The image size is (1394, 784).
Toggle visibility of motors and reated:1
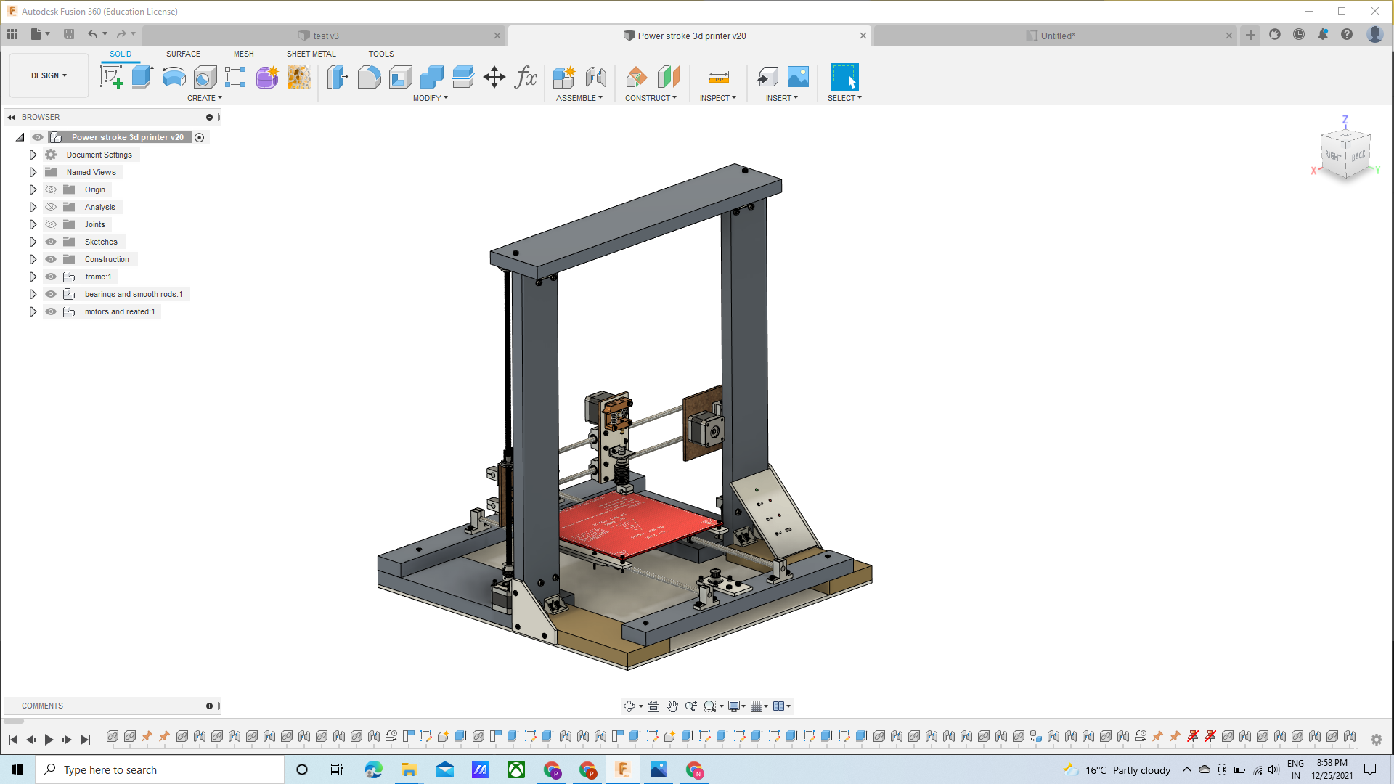point(51,311)
